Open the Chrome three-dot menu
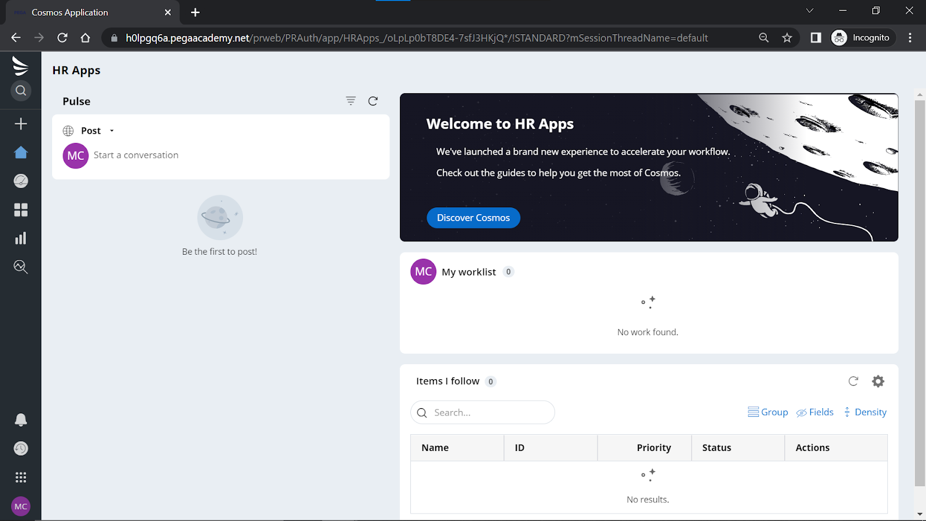Viewport: 926px width, 521px height. coord(910,38)
